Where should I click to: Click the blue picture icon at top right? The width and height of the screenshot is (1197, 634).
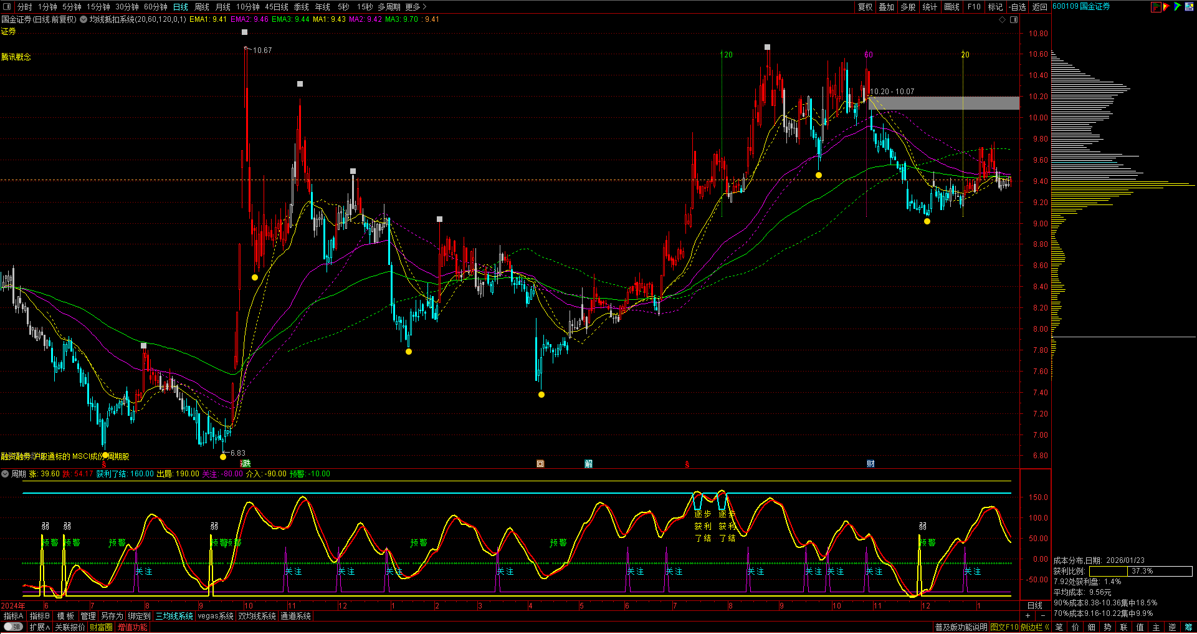click(x=1189, y=7)
